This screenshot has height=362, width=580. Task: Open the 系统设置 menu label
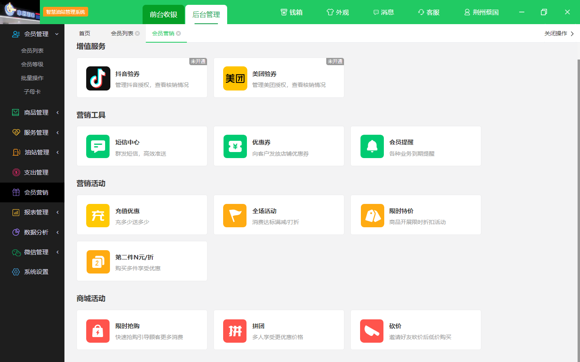point(36,272)
